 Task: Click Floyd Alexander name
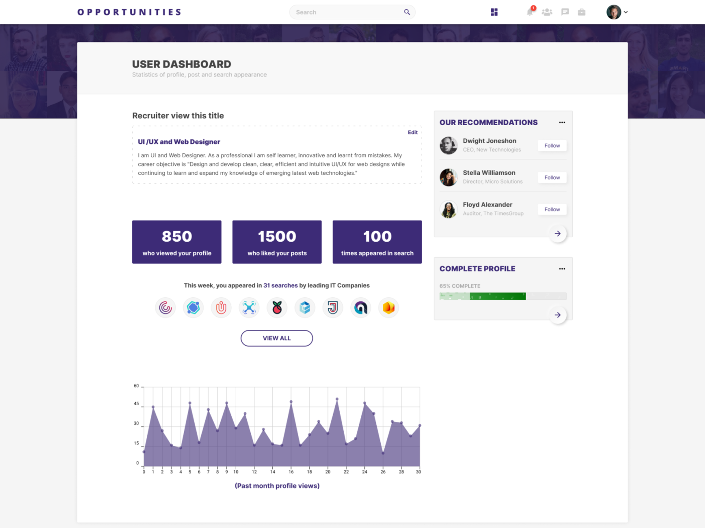[x=487, y=205]
